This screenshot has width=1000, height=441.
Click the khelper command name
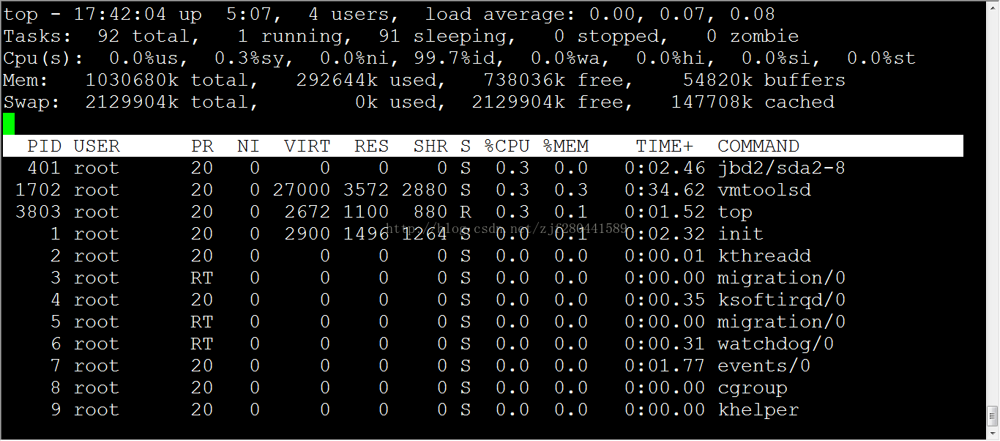tap(758, 409)
